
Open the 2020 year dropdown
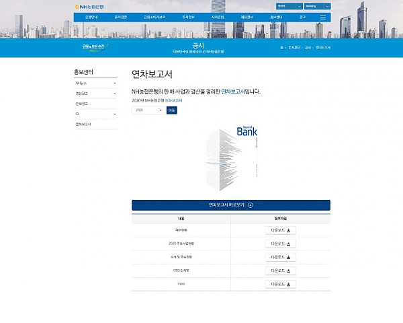pyautogui.click(x=149, y=110)
